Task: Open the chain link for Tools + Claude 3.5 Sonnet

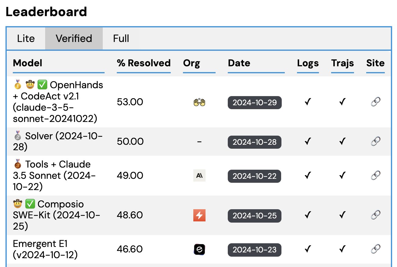Action: (375, 175)
